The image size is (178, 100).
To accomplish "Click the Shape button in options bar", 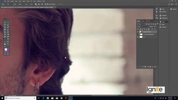I will pos(31,4).
